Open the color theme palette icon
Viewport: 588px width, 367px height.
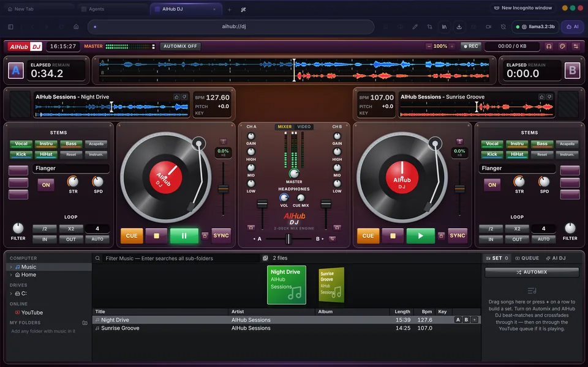pyautogui.click(x=562, y=46)
